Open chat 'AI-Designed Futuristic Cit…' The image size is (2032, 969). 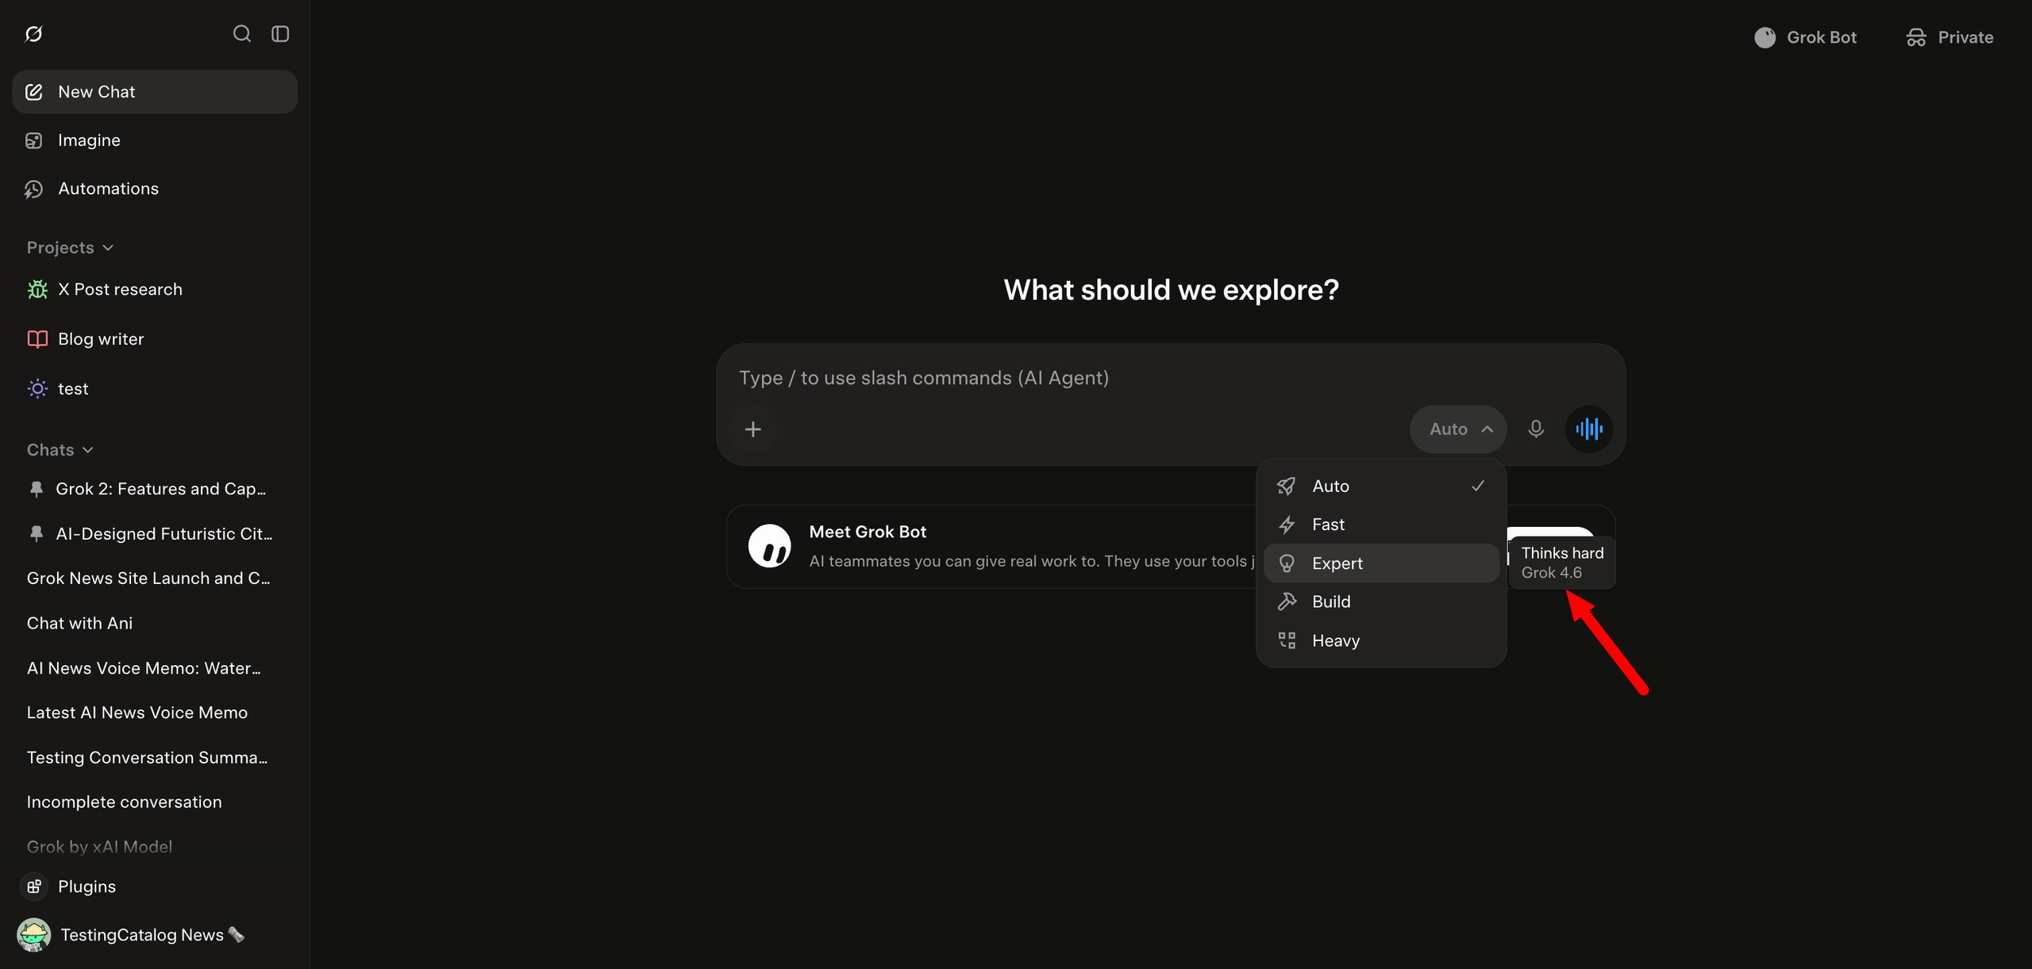tap(155, 534)
